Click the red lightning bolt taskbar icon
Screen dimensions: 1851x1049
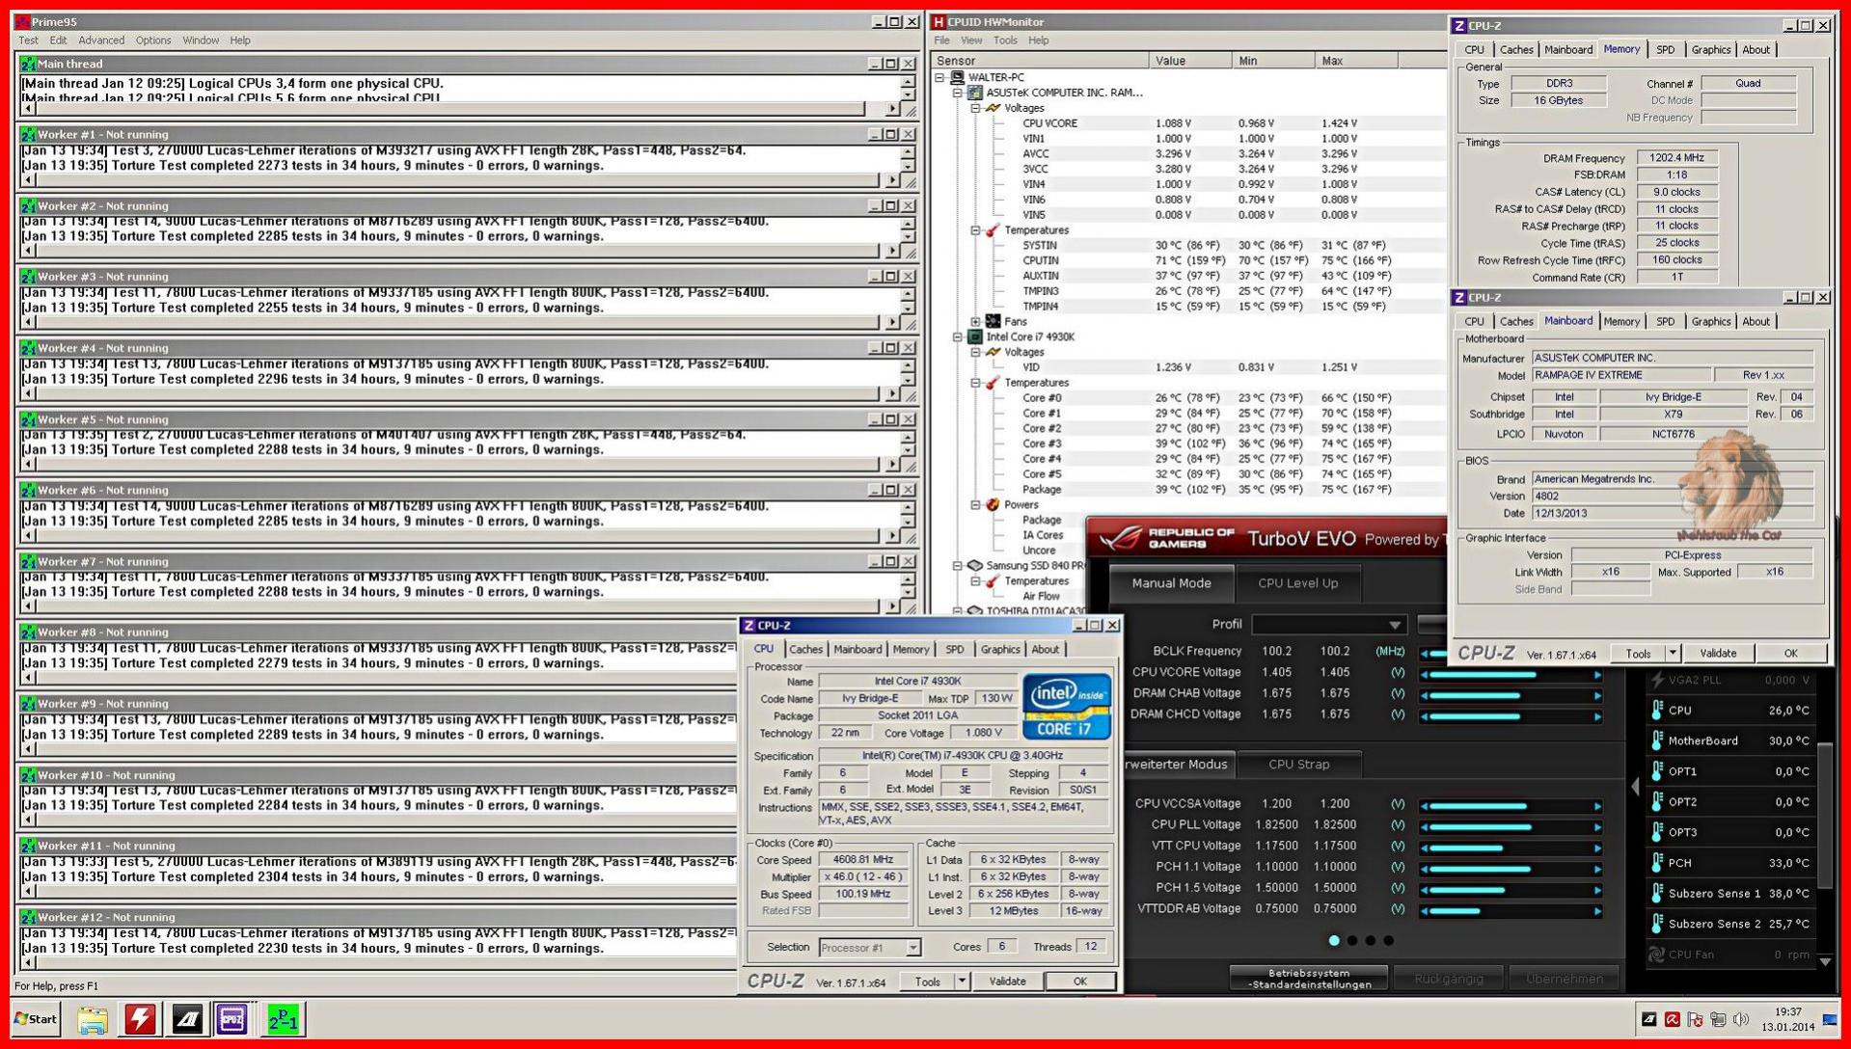[x=140, y=1019]
